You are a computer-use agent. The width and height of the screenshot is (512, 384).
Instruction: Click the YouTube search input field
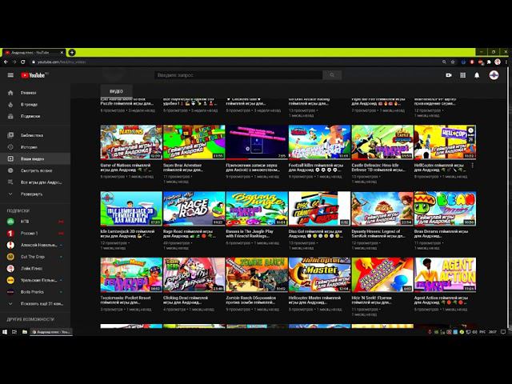238,75
